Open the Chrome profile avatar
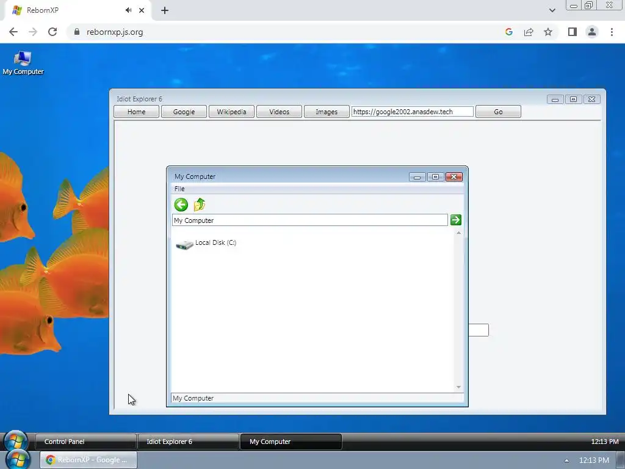The width and height of the screenshot is (625, 469). click(592, 32)
